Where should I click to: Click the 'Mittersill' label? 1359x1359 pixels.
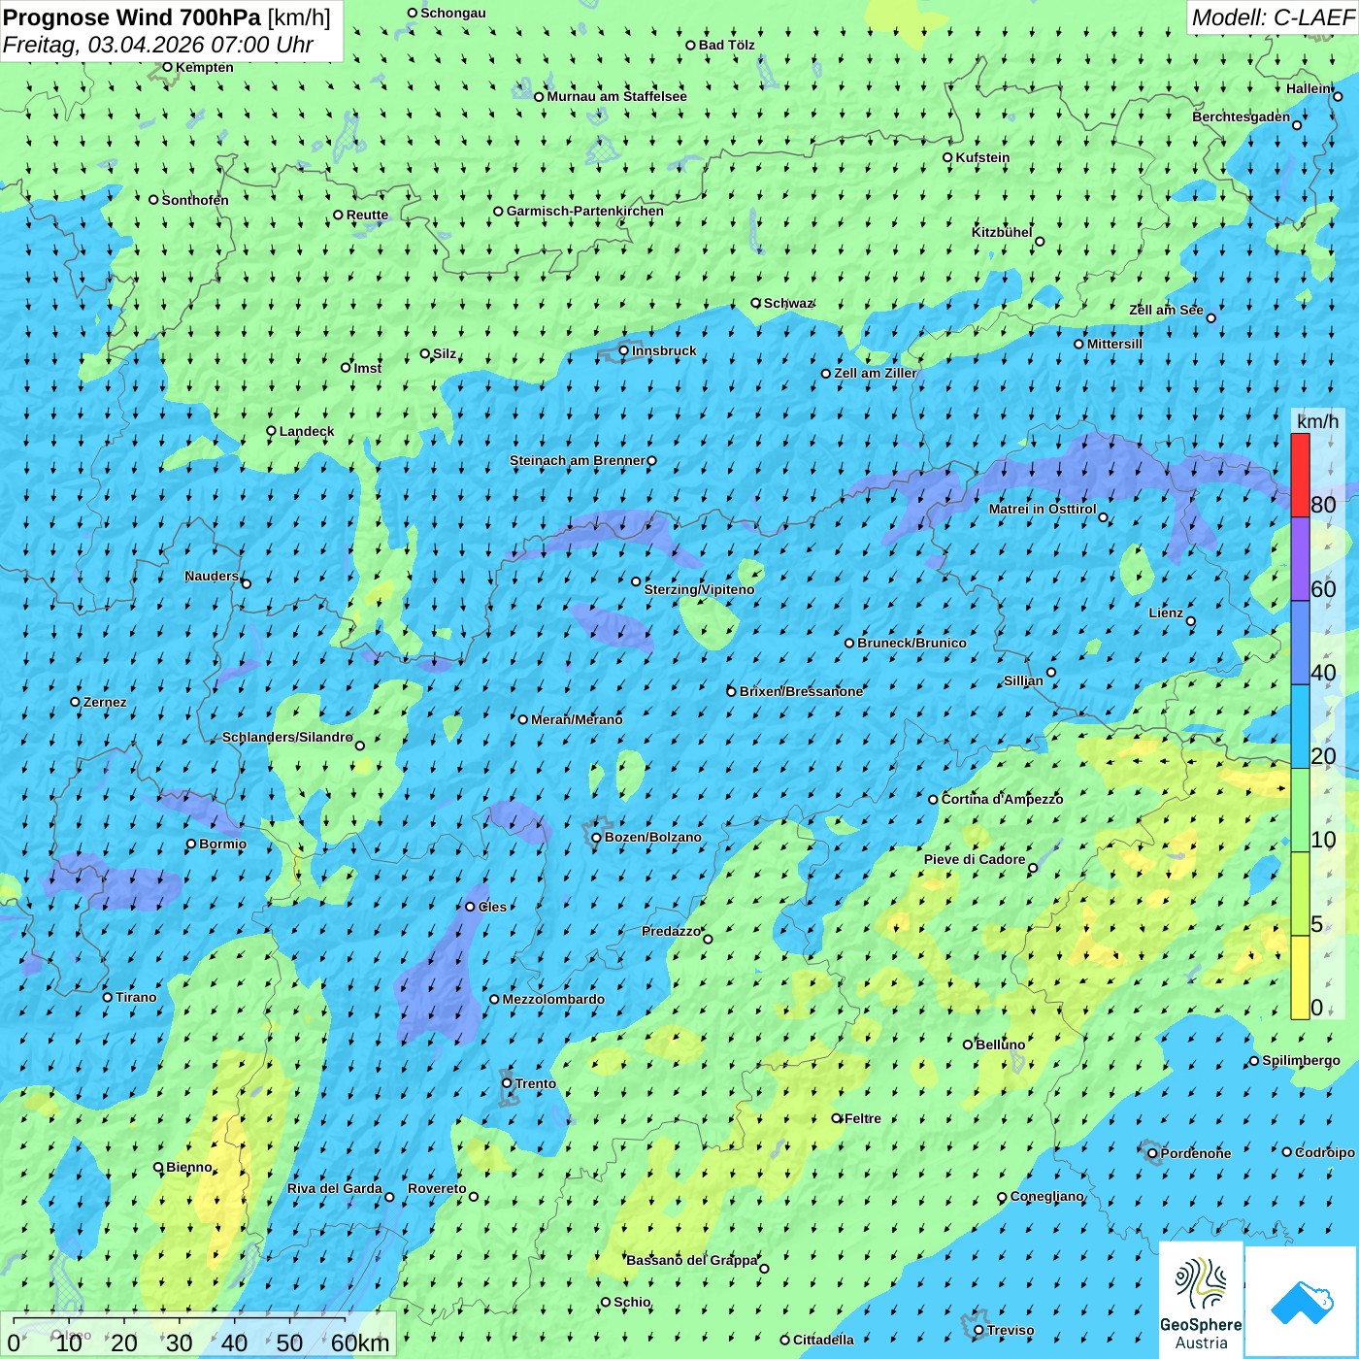(x=1115, y=344)
